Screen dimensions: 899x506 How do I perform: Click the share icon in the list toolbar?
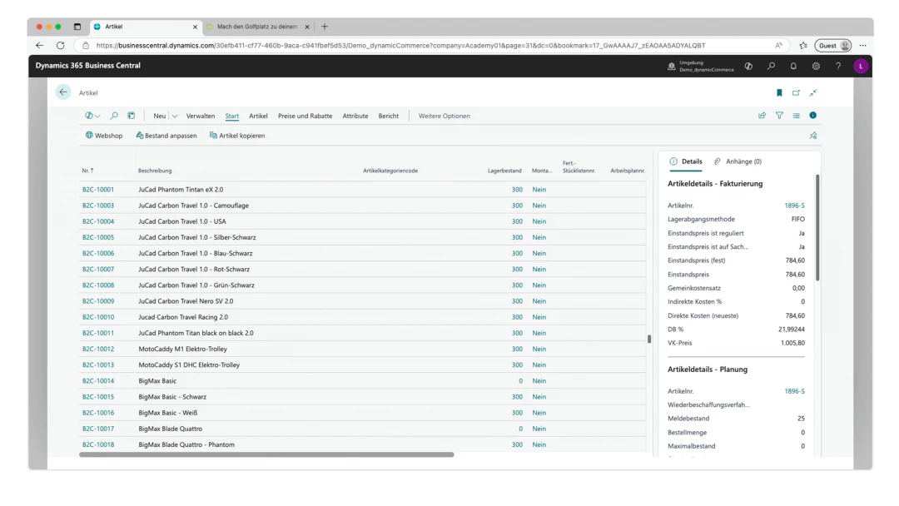pyautogui.click(x=762, y=116)
